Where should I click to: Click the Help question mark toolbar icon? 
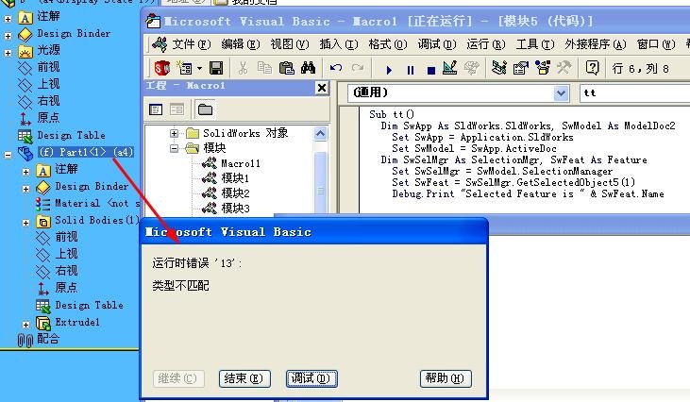593,68
